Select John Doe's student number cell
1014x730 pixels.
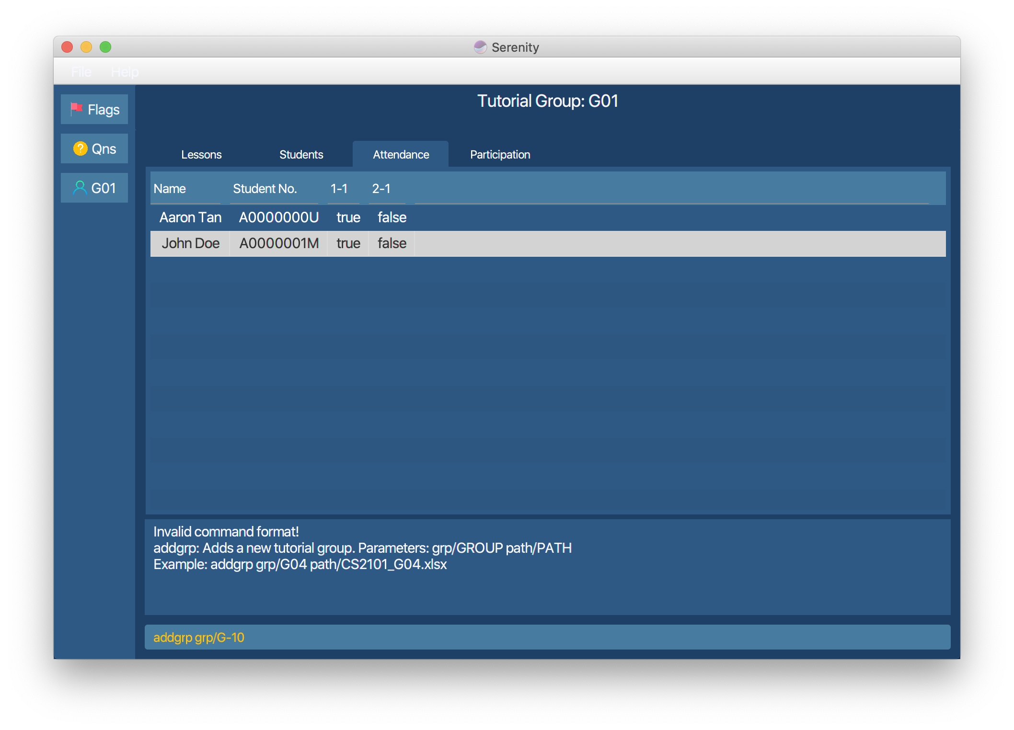click(279, 243)
